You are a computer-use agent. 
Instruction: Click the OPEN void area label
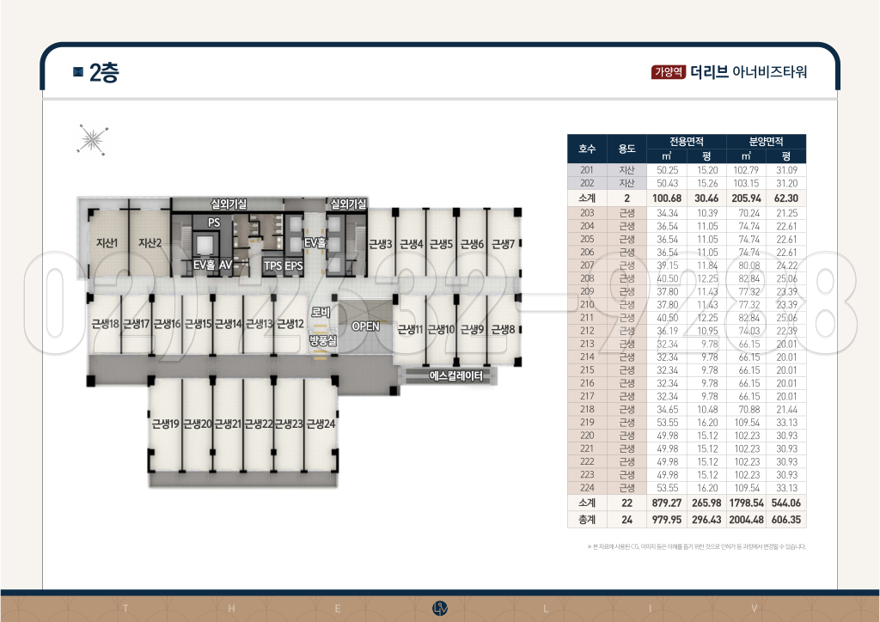click(365, 326)
